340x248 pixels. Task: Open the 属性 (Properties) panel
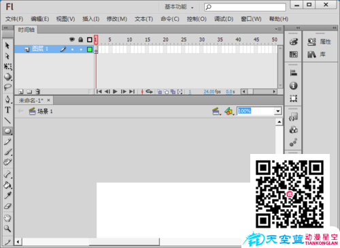pos(319,42)
